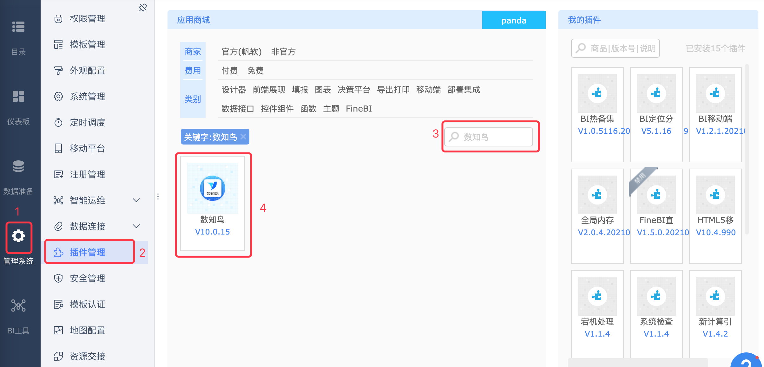Remove the 关键字:数知鸟 filter tag
This screenshot has height=367, width=764.
(243, 137)
